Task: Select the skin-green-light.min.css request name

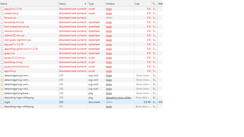Action: coord(18,40)
